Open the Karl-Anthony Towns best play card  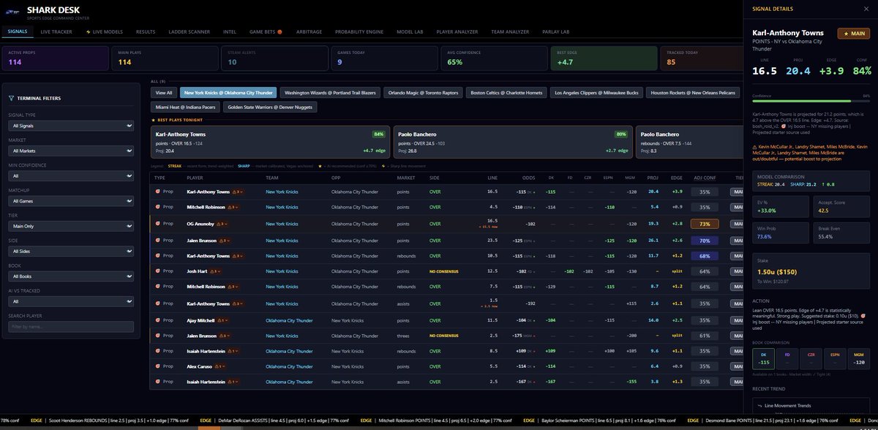tap(270, 143)
